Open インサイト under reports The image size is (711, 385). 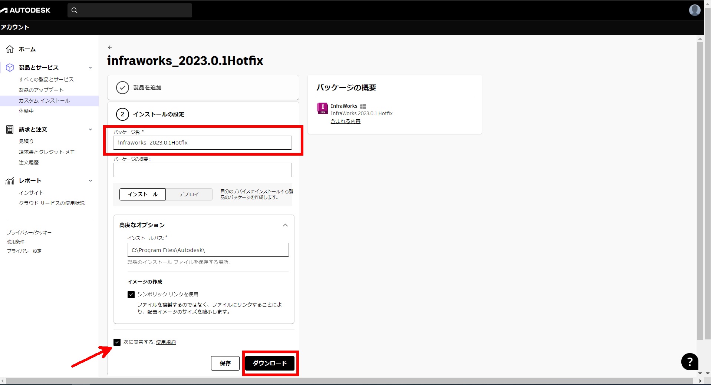tap(31, 193)
